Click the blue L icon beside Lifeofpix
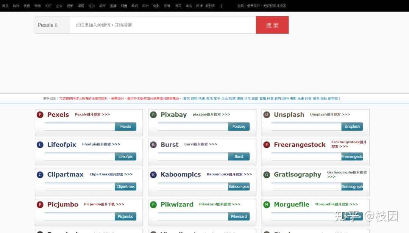This screenshot has width=409, height=233. pyautogui.click(x=40, y=145)
